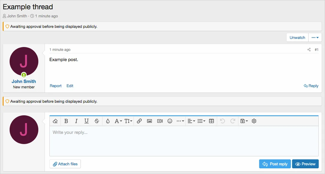Click the share icon on post #1

[309, 50]
